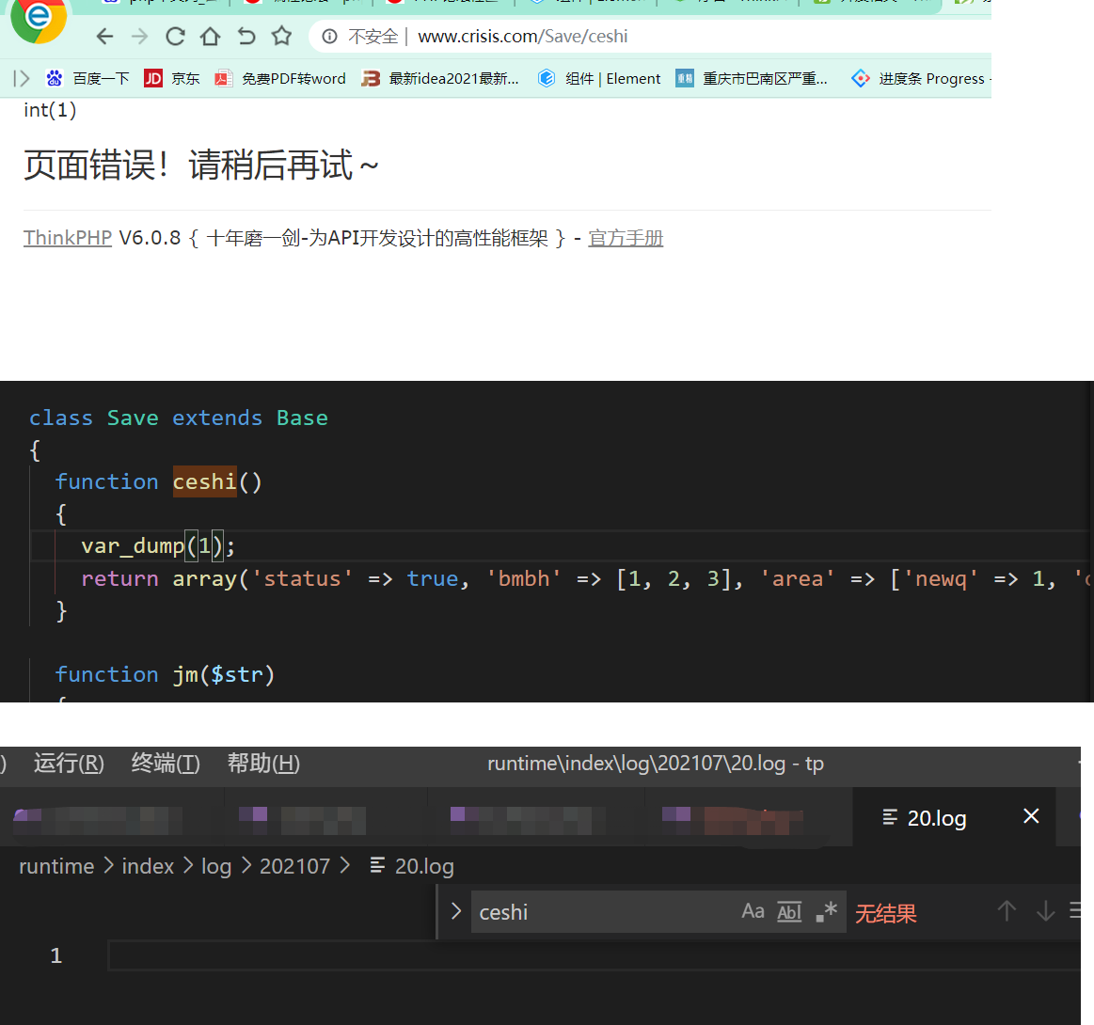1094x1025 pixels.
Task: Click the reload page icon in Chrome
Action: 175,36
